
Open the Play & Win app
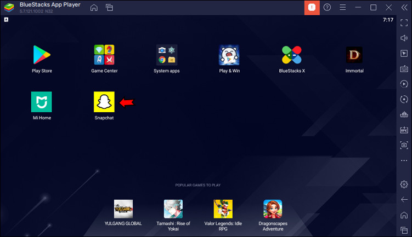(x=229, y=55)
